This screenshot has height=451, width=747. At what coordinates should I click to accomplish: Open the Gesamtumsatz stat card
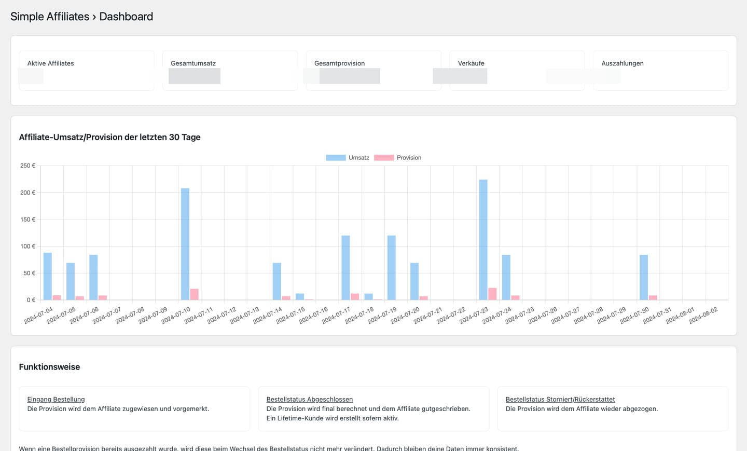(x=230, y=70)
